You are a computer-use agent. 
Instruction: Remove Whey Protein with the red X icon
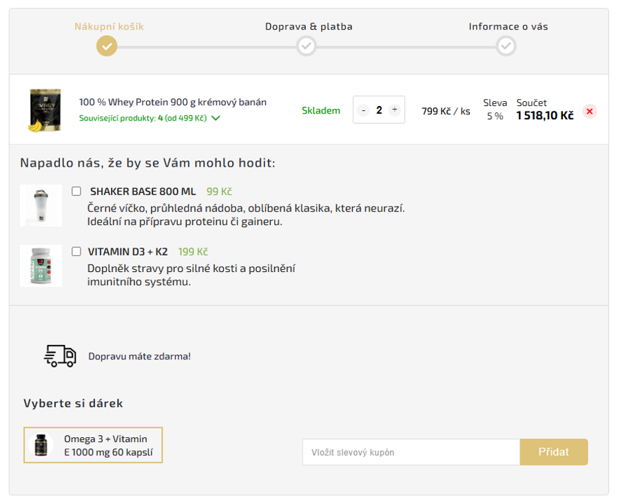590,112
